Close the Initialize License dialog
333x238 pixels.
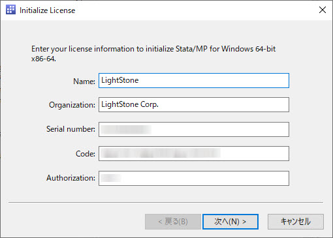tap(323, 10)
